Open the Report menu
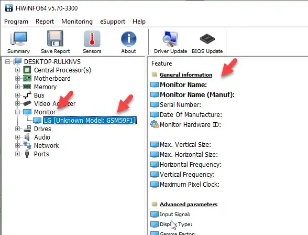308x235 pixels. coord(45,22)
